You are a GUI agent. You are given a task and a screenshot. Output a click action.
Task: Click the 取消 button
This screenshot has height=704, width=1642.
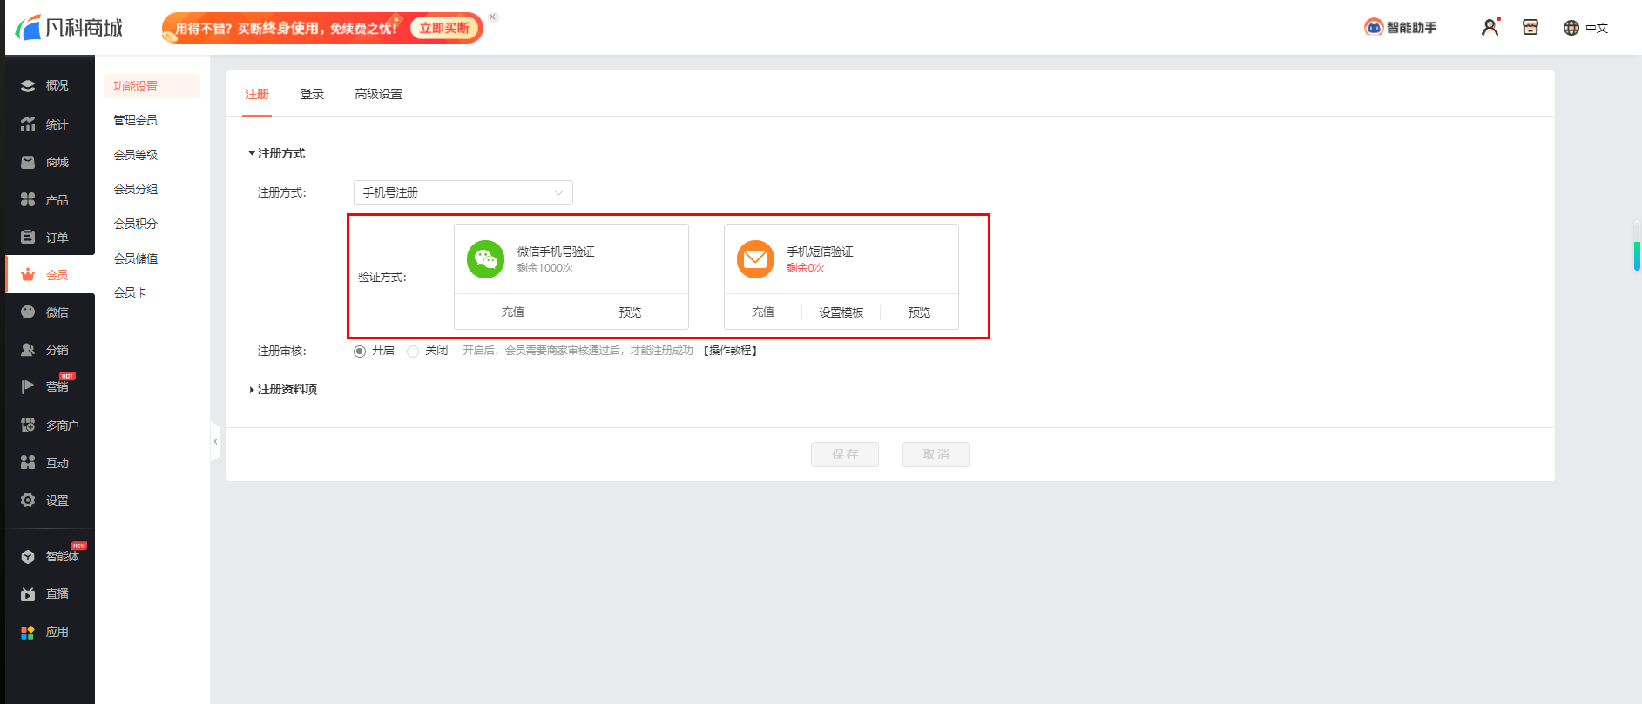[x=936, y=454]
